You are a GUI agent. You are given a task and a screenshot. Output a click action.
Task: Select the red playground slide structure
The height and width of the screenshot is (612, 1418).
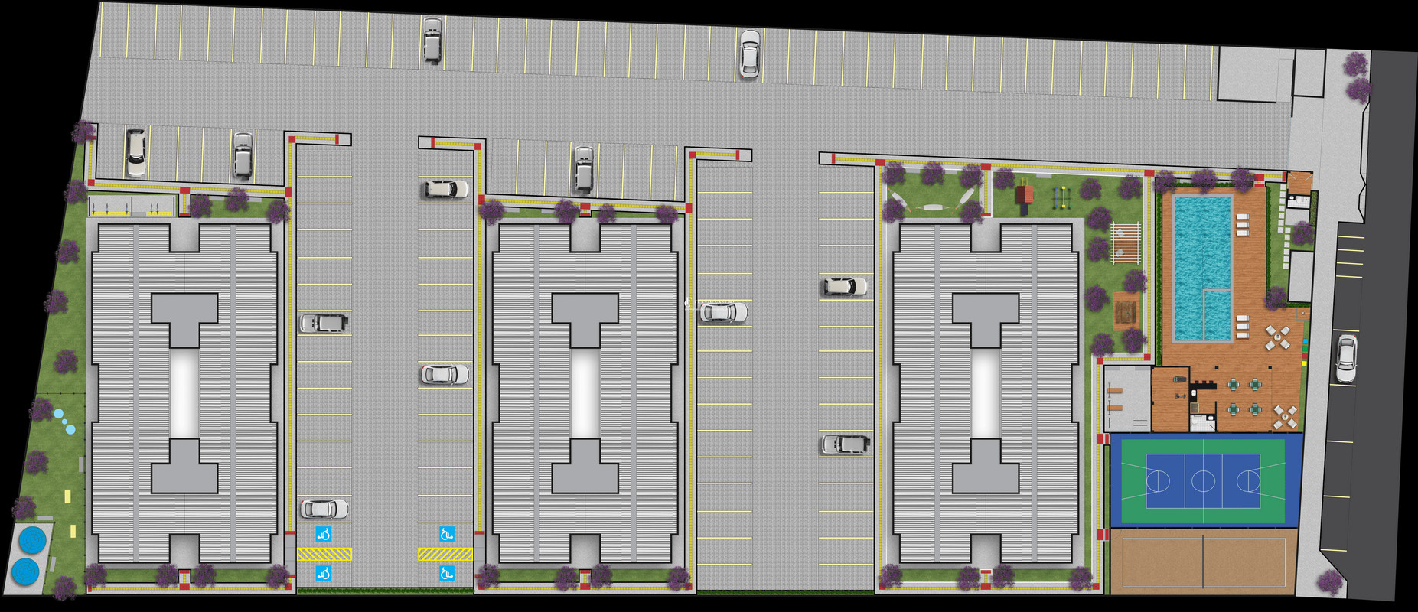point(1024,196)
